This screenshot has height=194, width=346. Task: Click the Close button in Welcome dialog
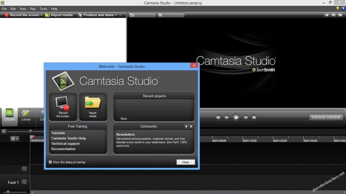click(x=186, y=162)
